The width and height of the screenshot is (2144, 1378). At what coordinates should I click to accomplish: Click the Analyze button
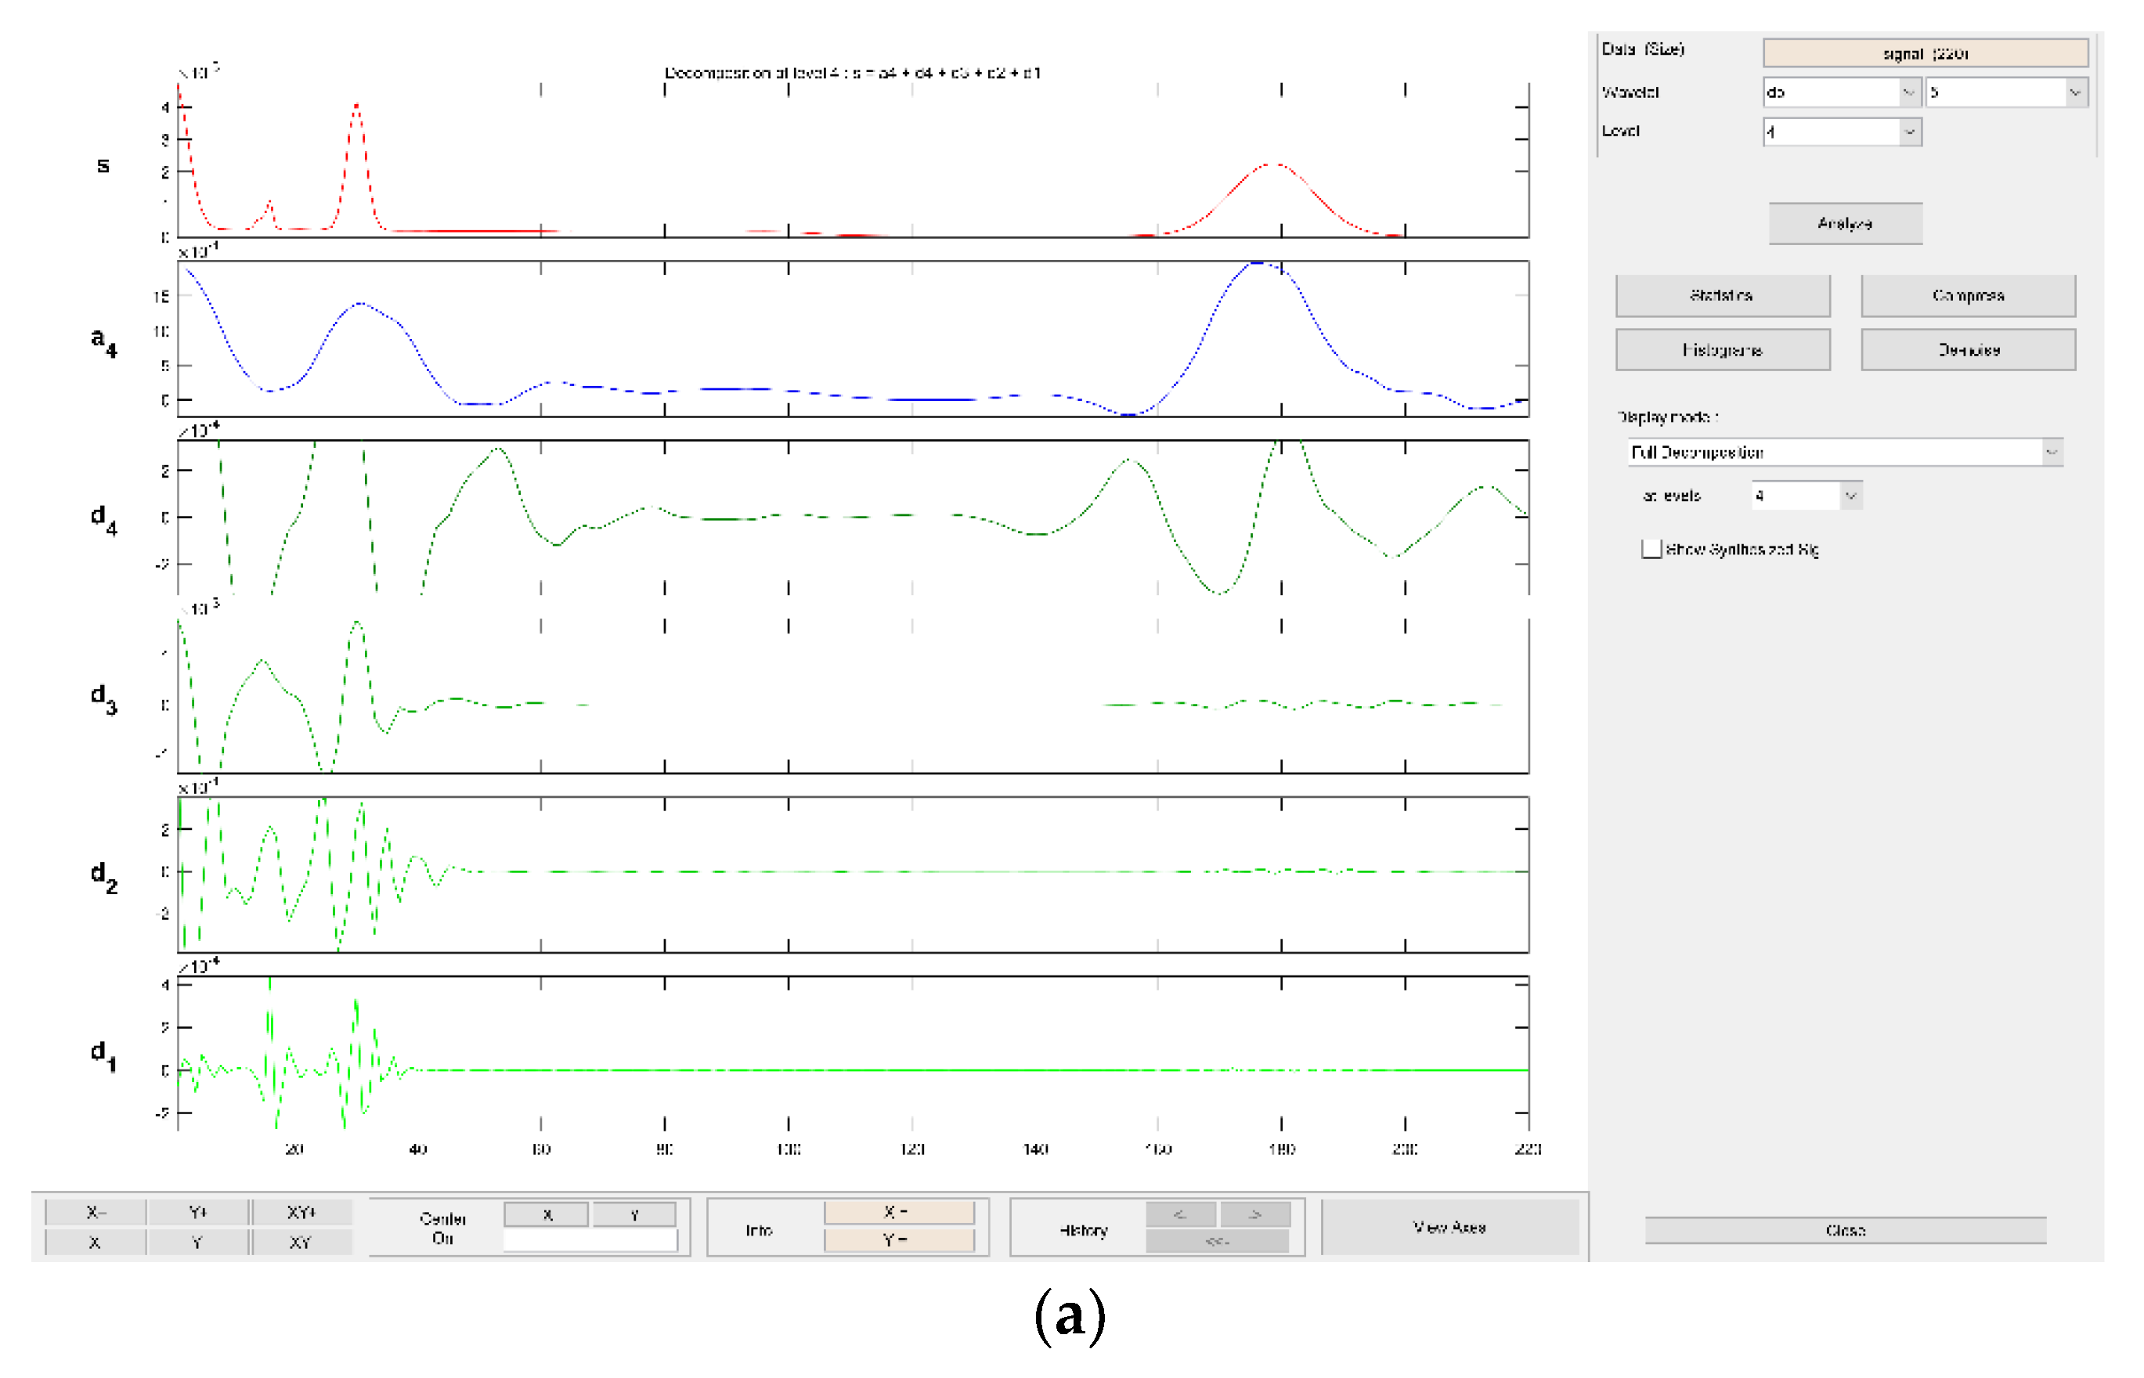(1846, 224)
